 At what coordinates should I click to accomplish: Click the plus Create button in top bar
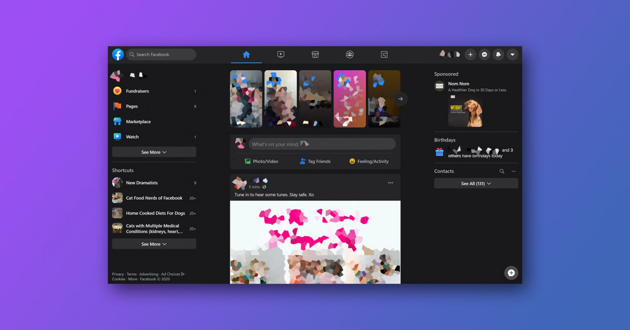[470, 55]
